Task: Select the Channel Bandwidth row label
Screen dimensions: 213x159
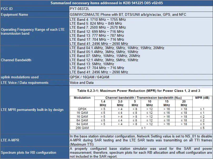Action: click(x=16, y=60)
